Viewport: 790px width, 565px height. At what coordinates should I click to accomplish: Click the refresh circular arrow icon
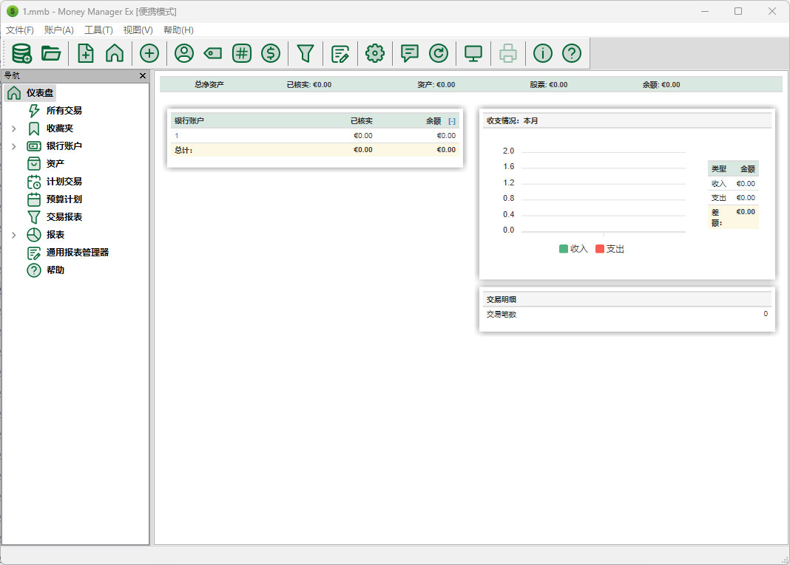tap(439, 53)
